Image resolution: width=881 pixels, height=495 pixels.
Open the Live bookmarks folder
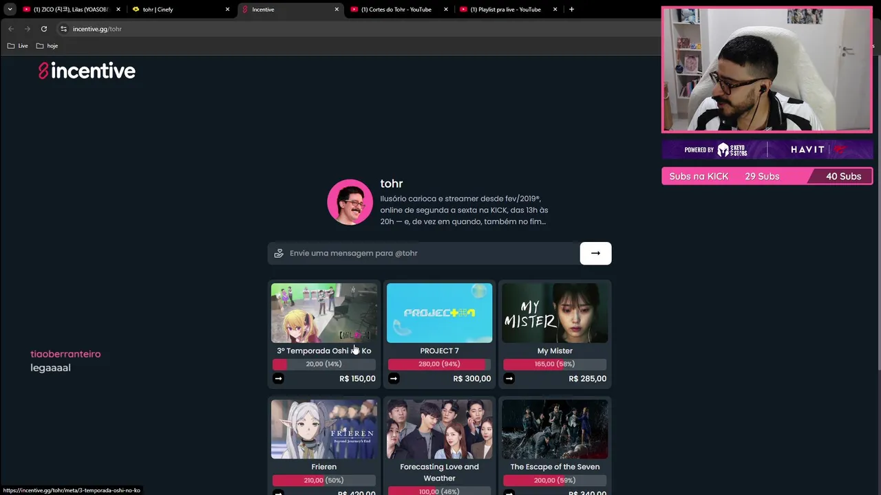pos(18,46)
